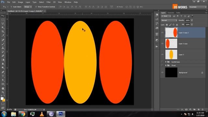Select the Dodge tool
Image resolution: width=208 pixels, height=117 pixels.
3,68
